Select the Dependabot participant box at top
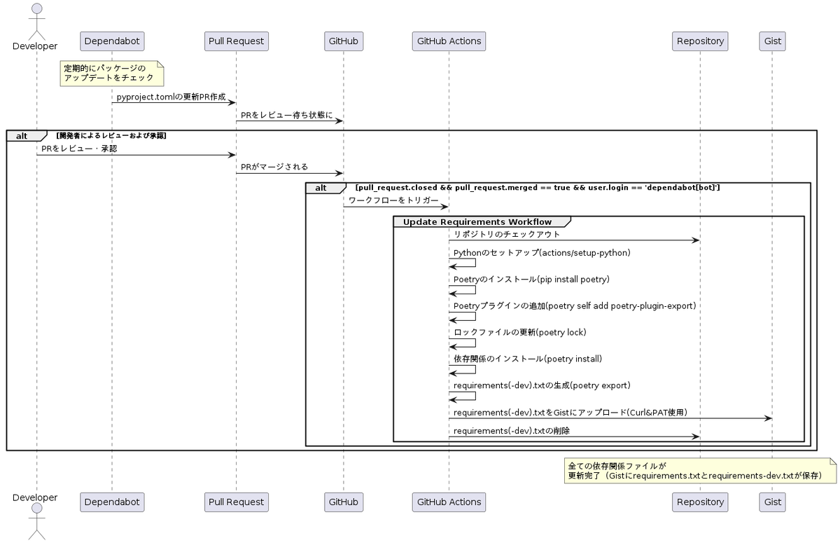 click(112, 41)
